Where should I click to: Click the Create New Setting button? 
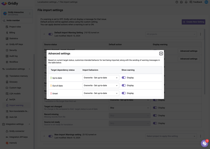coord(193,22)
